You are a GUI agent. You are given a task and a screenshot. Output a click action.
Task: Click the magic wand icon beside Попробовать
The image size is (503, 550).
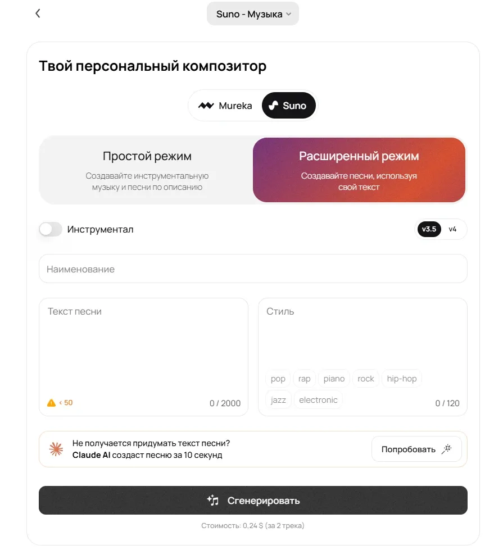(x=446, y=449)
